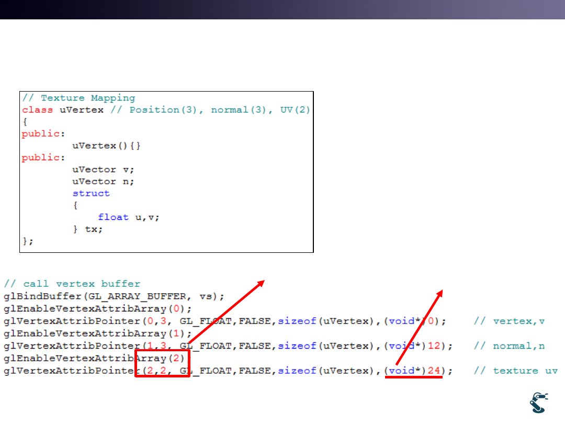Click the "// call vertex buffer" comment
This screenshot has width=565, height=424.
coord(72,284)
